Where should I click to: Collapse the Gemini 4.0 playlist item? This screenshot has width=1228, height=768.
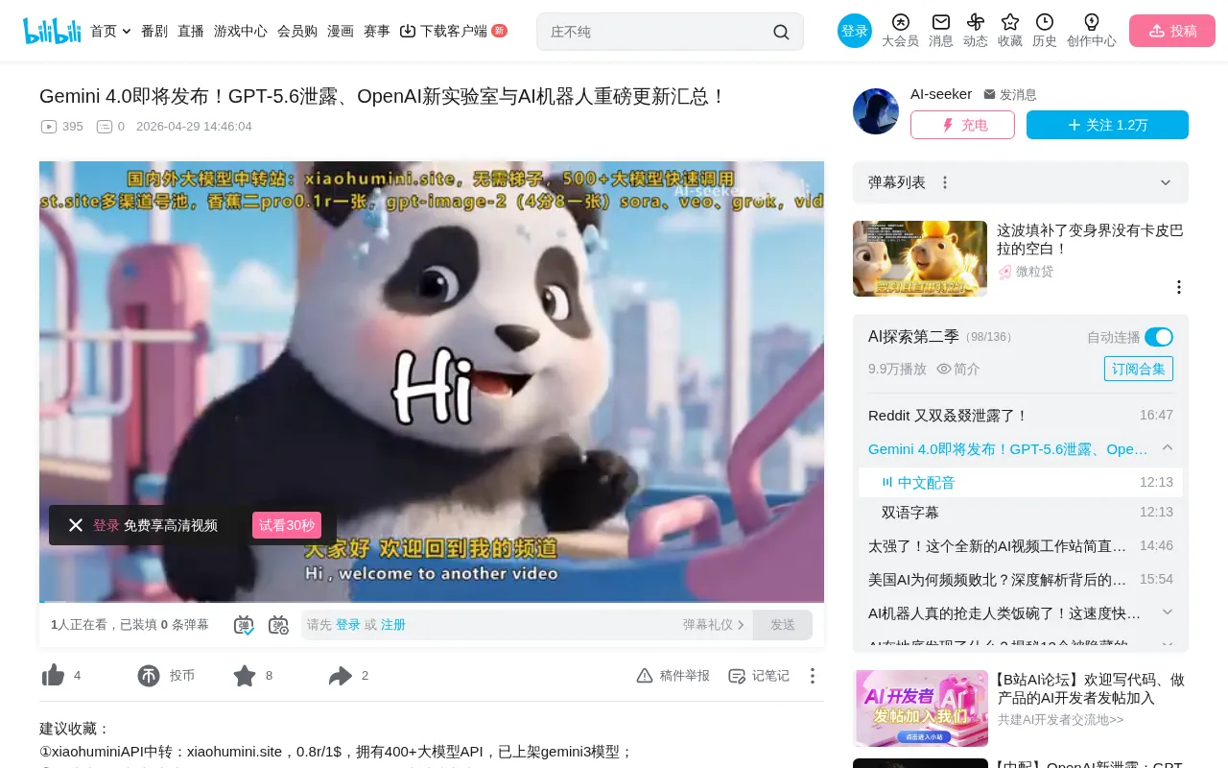click(x=1168, y=448)
